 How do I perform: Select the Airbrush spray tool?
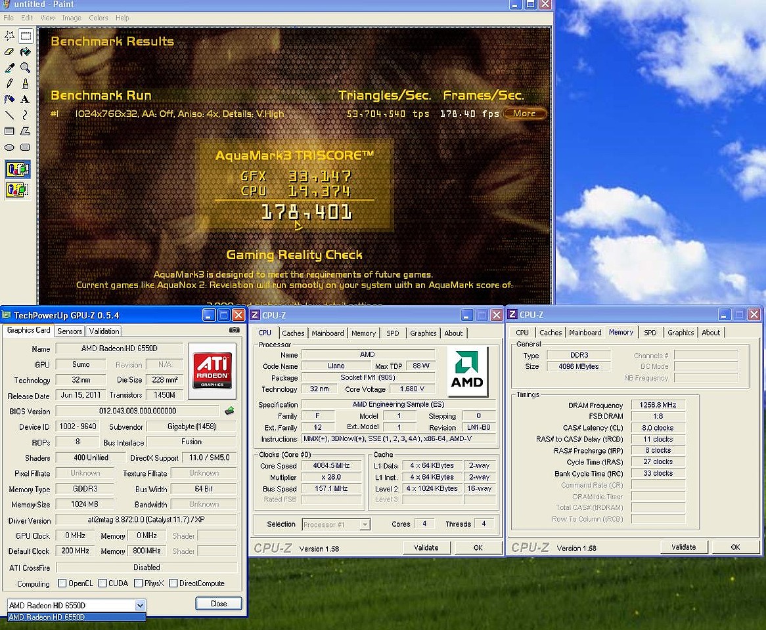tap(9, 99)
